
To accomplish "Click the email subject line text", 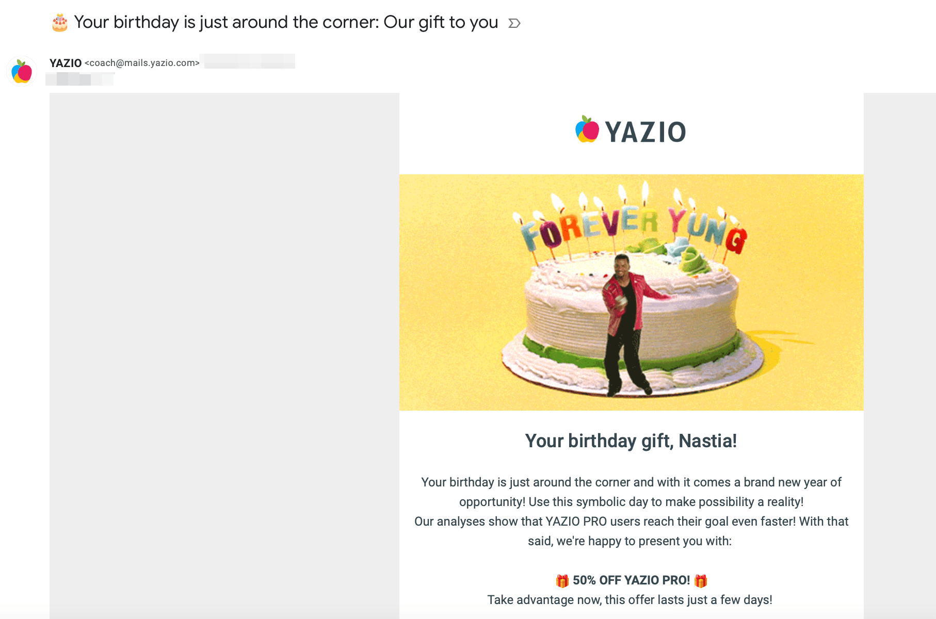I will [x=286, y=22].
